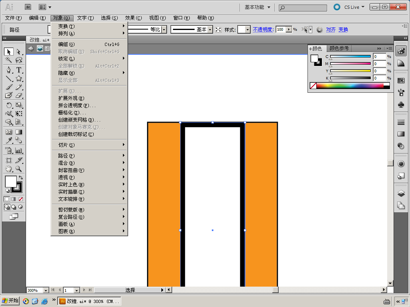Choose the Blob Brush tool
Viewport: 410px width, 307px height.
pos(9,95)
